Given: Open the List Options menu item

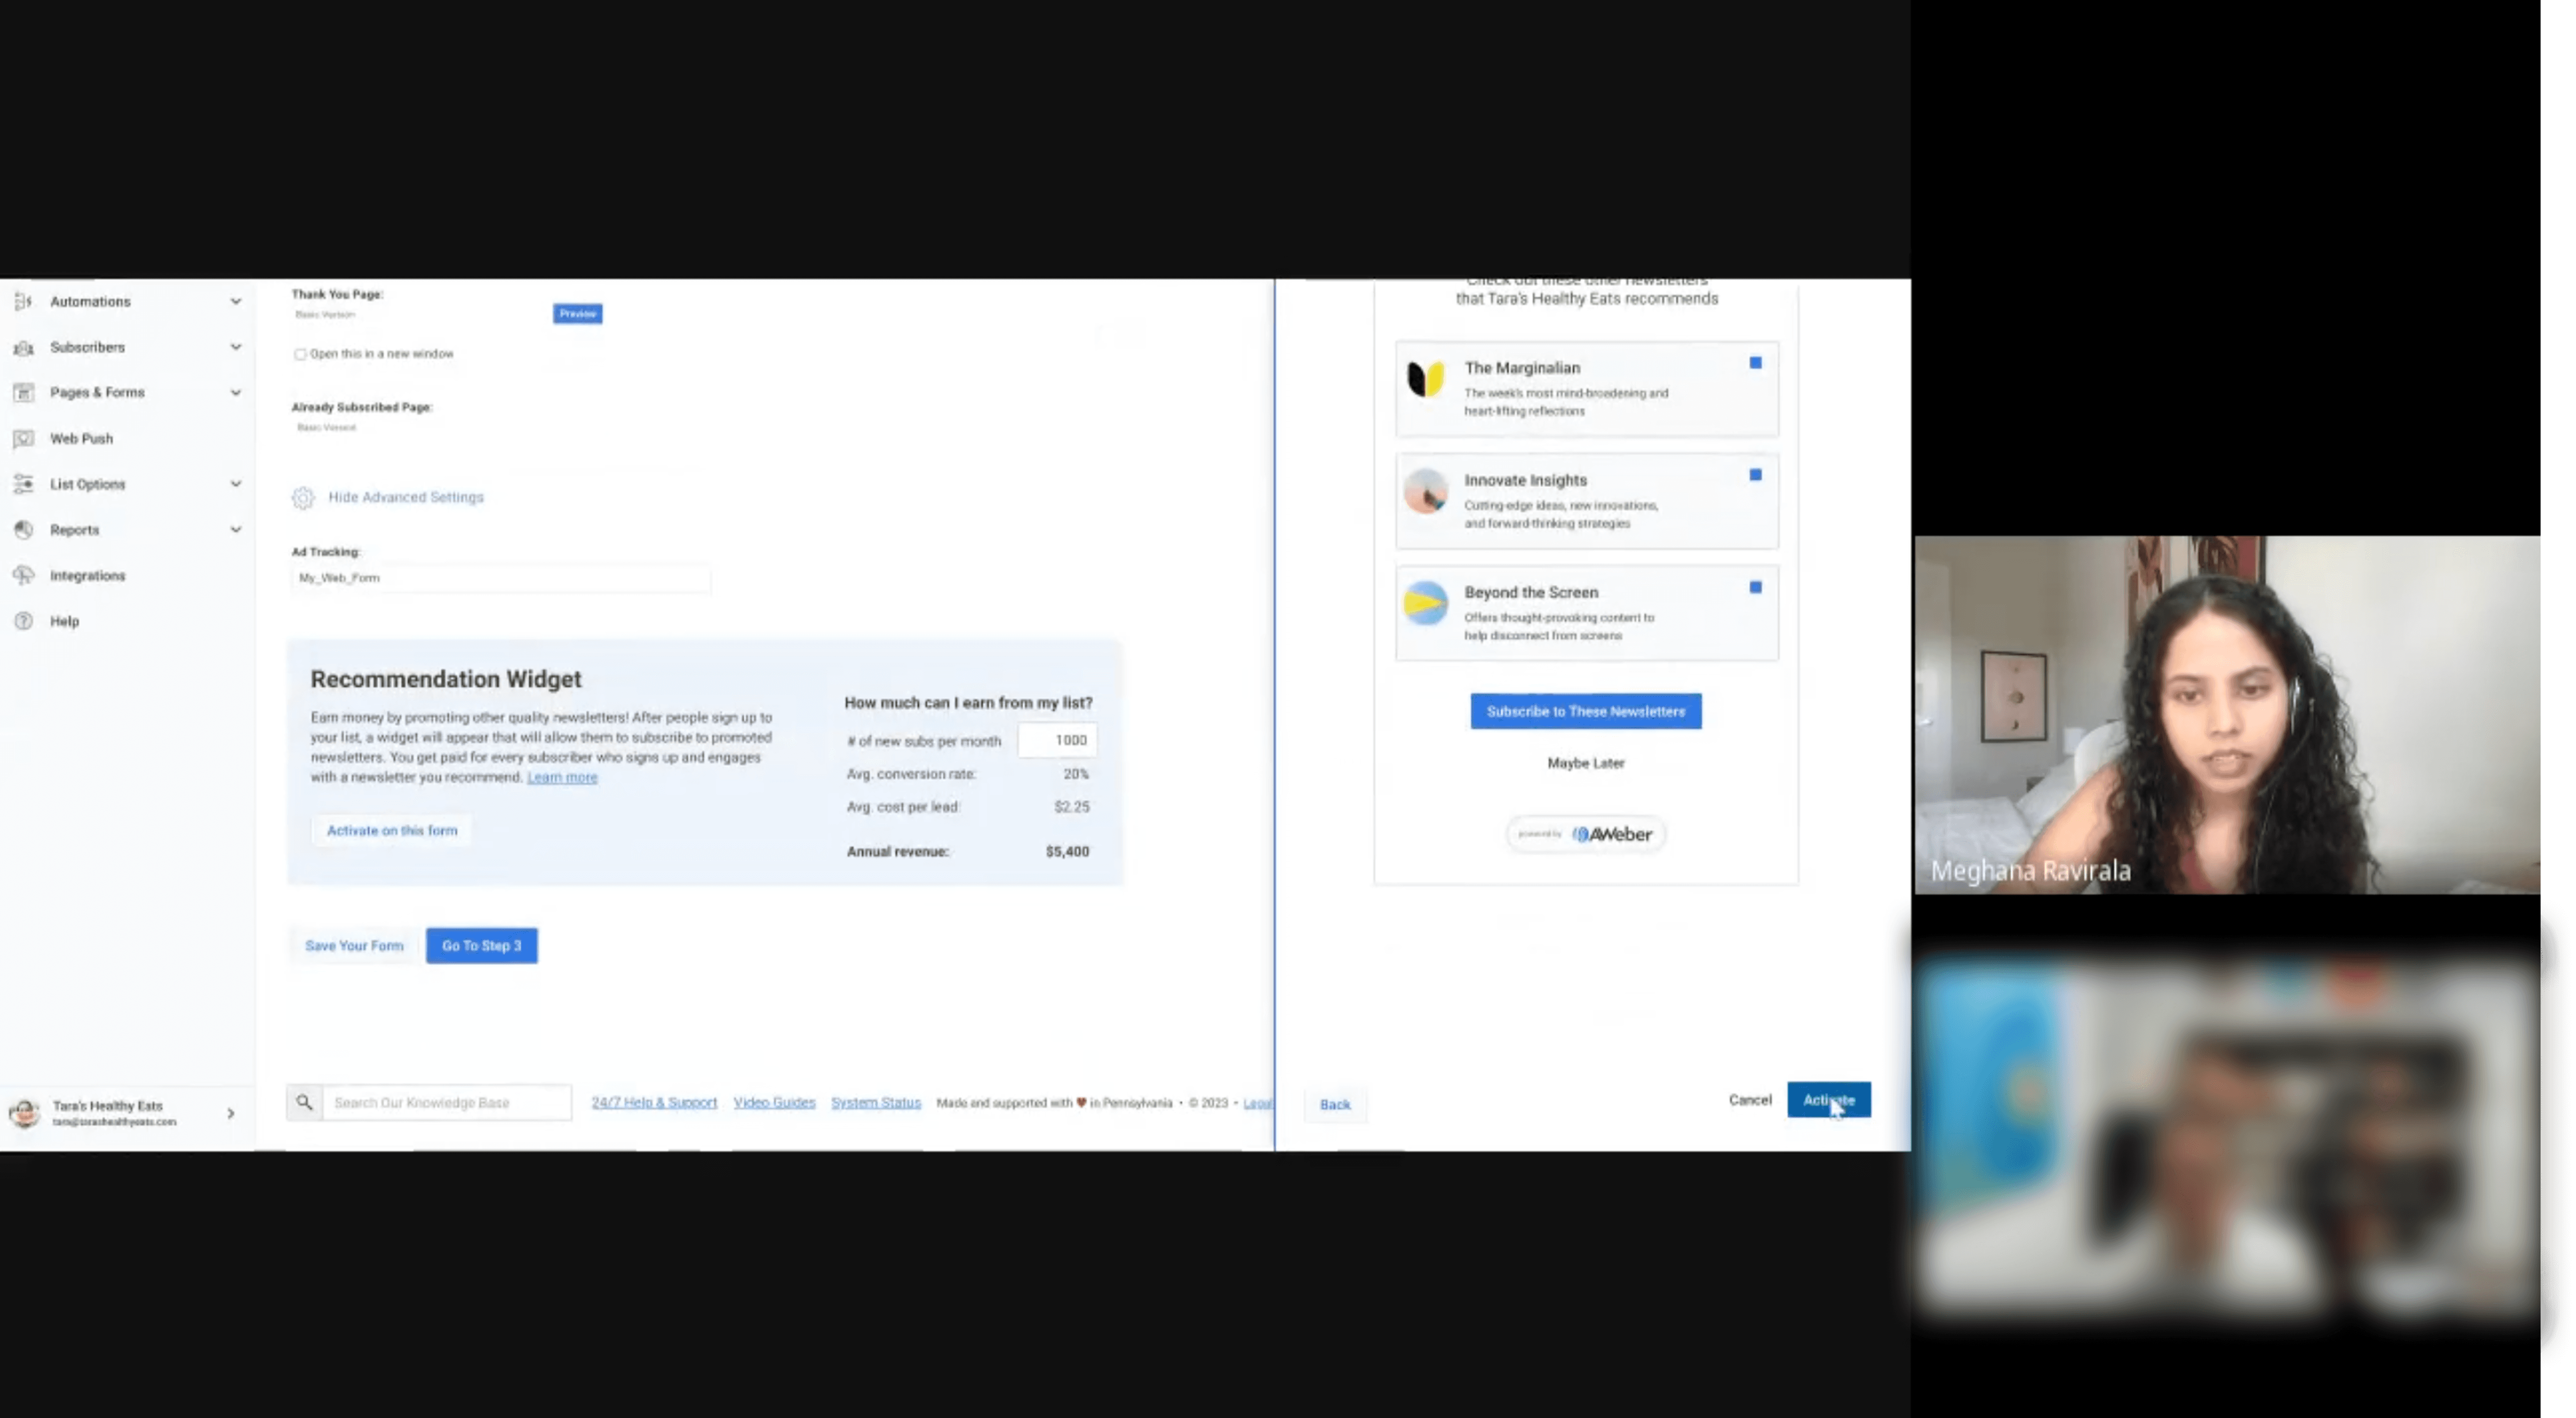Looking at the screenshot, I should click(x=87, y=484).
